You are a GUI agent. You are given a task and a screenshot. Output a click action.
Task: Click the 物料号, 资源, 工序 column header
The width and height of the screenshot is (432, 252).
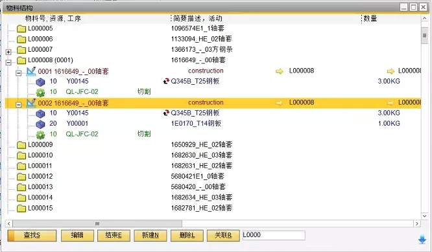[53, 18]
